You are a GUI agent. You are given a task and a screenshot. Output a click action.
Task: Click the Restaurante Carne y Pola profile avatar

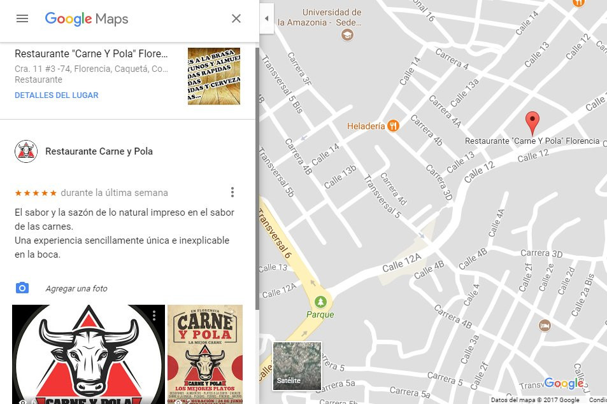pos(26,151)
